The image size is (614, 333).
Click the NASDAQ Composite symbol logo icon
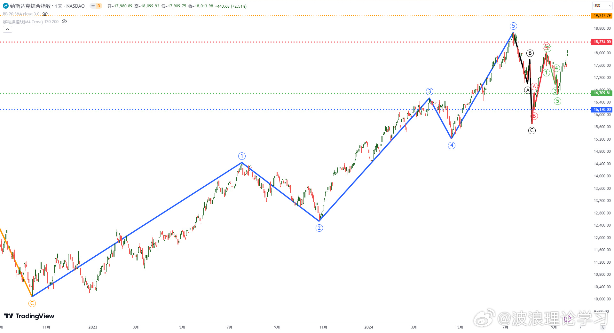tap(5, 6)
